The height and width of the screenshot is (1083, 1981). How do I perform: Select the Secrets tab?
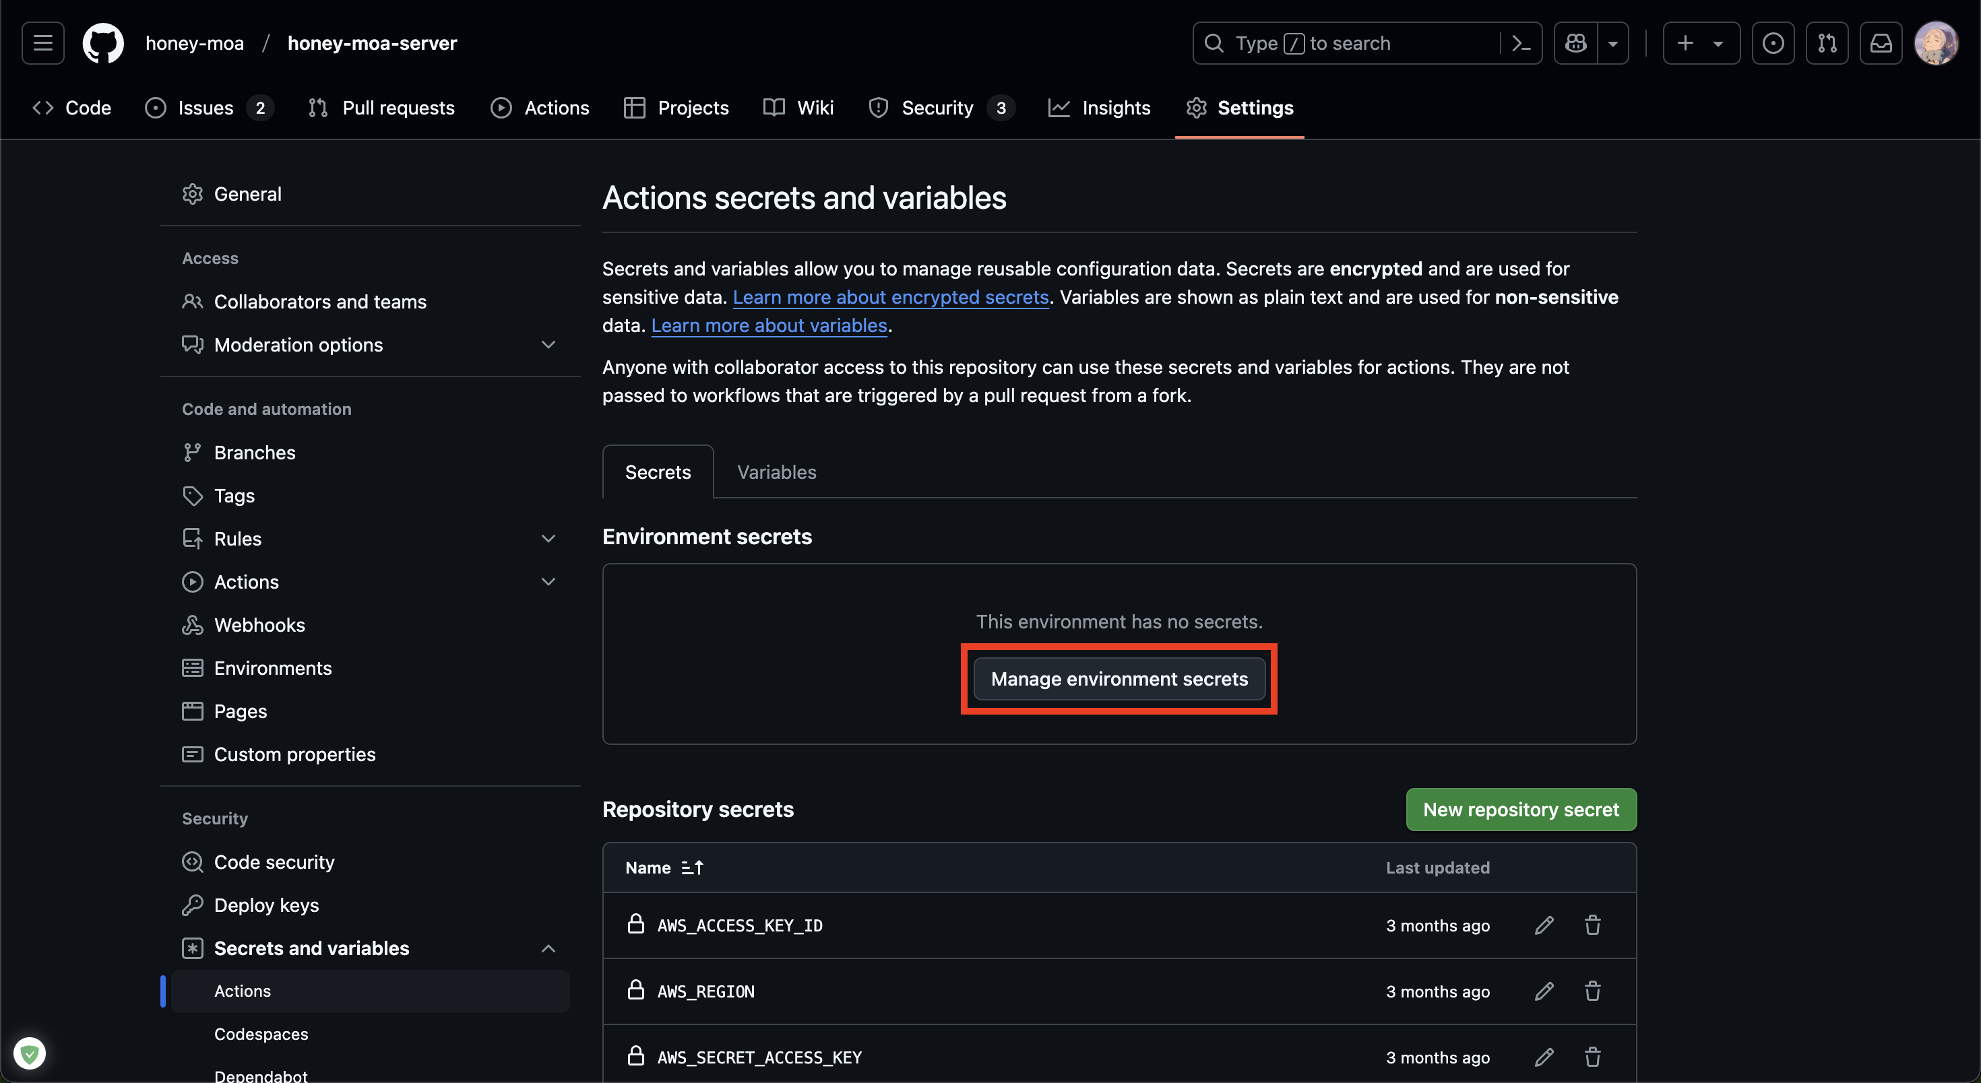point(658,472)
